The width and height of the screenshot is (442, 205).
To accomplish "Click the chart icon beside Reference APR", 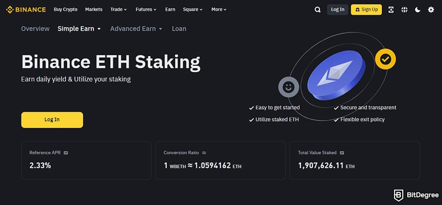I will coord(66,153).
